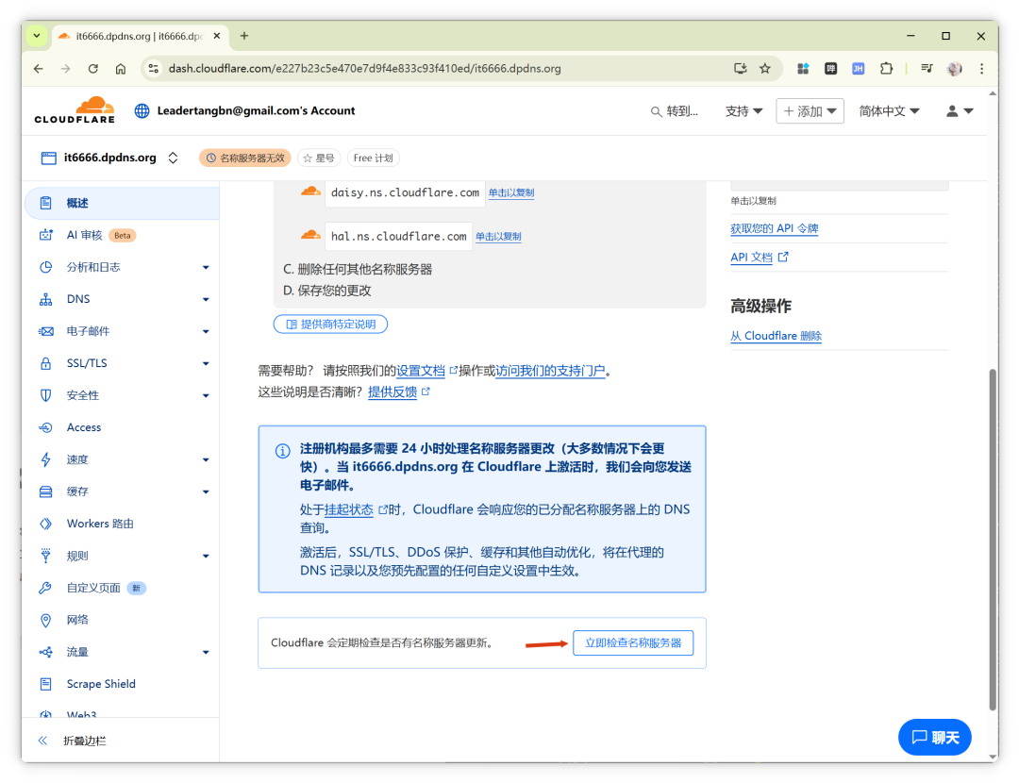Viewport: 1019px width, 783px height.
Task: Click the Access sidebar icon
Action: [45, 427]
